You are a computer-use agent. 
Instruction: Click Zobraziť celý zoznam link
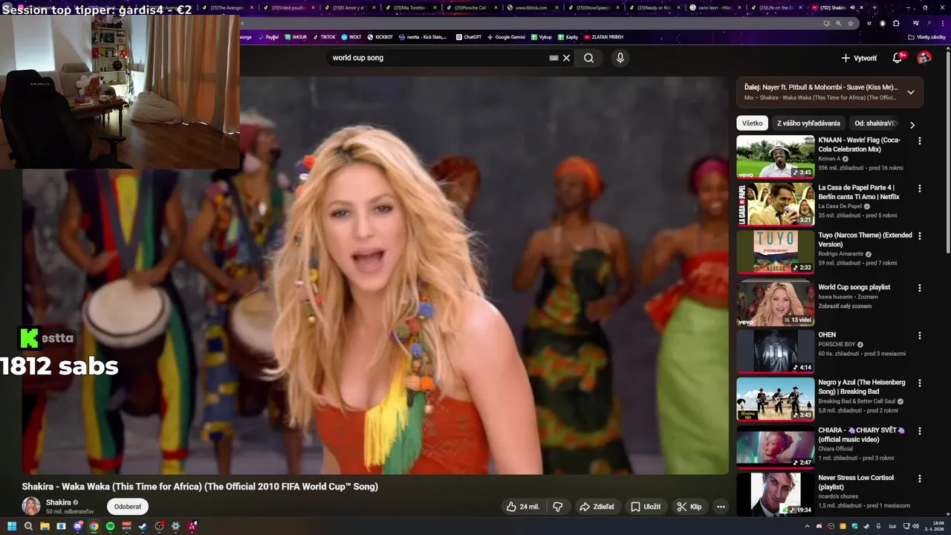click(845, 306)
